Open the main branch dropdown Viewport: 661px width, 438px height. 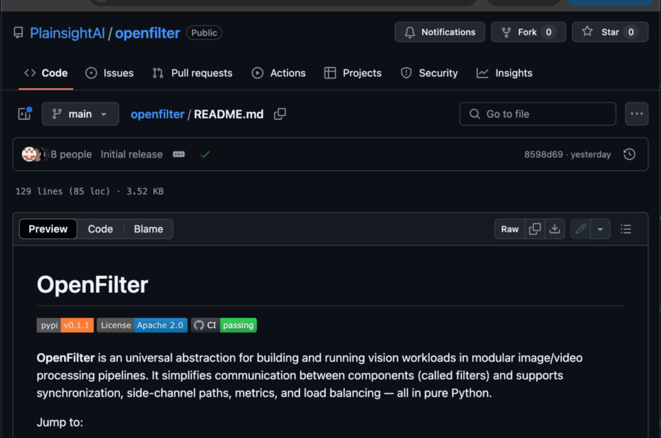coord(80,114)
